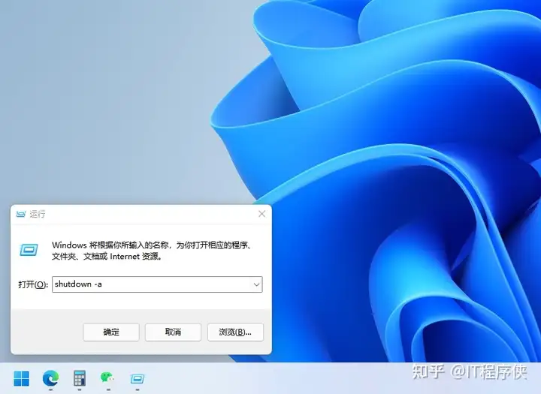The height and width of the screenshot is (394, 541).
Task: Cancel with the 取消 button
Action: tap(173, 332)
